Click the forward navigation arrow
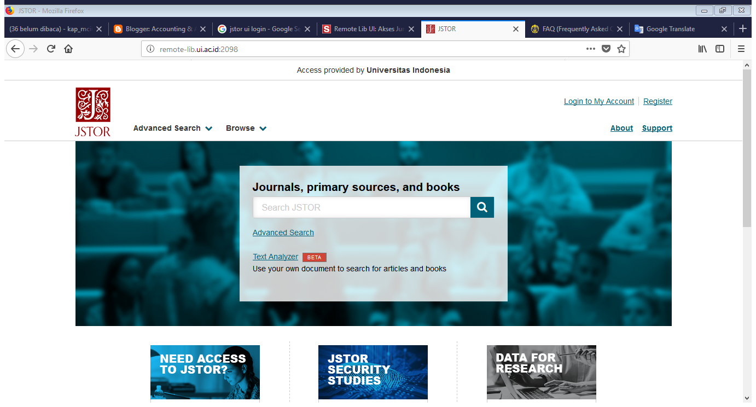 [33, 49]
